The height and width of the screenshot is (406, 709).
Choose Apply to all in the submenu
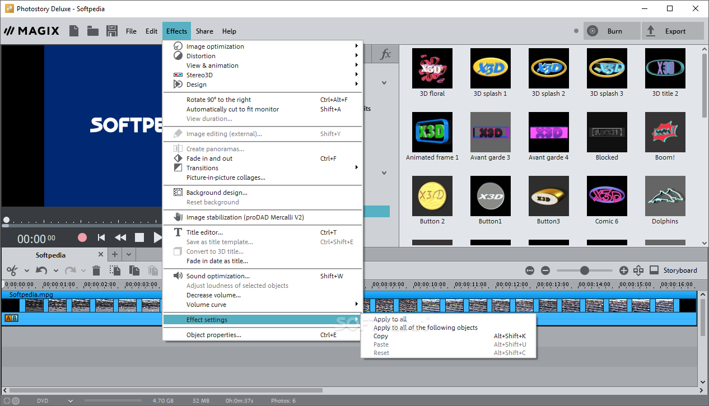coord(390,319)
